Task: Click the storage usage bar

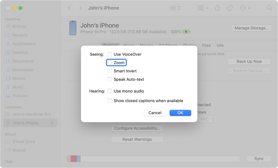Action: tap(153, 158)
